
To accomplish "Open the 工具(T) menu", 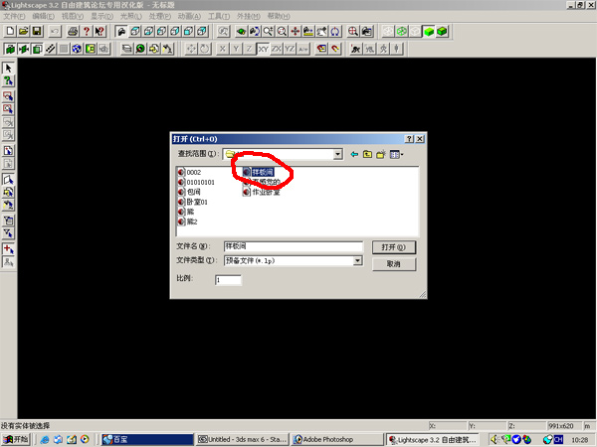I will pos(219,16).
